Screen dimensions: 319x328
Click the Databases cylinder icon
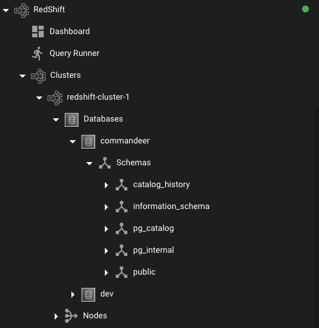tap(71, 120)
